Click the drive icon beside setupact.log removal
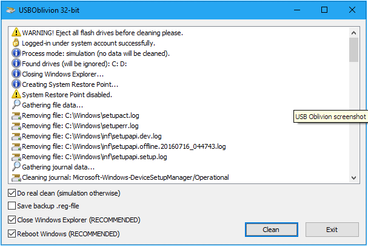Viewport: 368px width, 246px height. click(x=16, y=115)
